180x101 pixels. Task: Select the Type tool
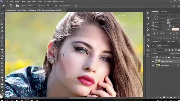[2, 59]
